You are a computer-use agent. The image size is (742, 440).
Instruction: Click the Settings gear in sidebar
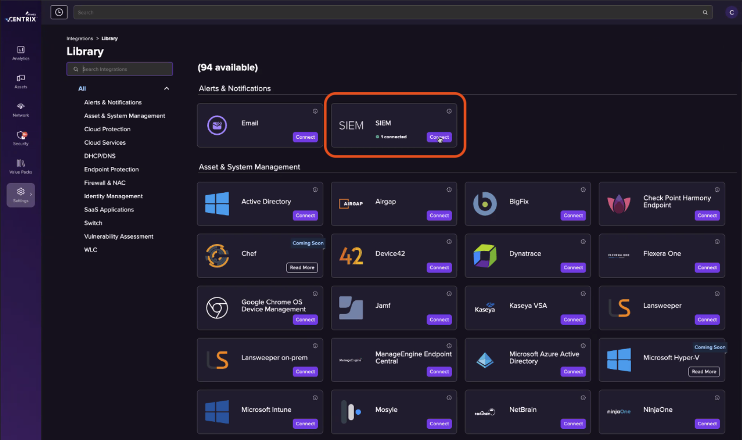point(20,194)
